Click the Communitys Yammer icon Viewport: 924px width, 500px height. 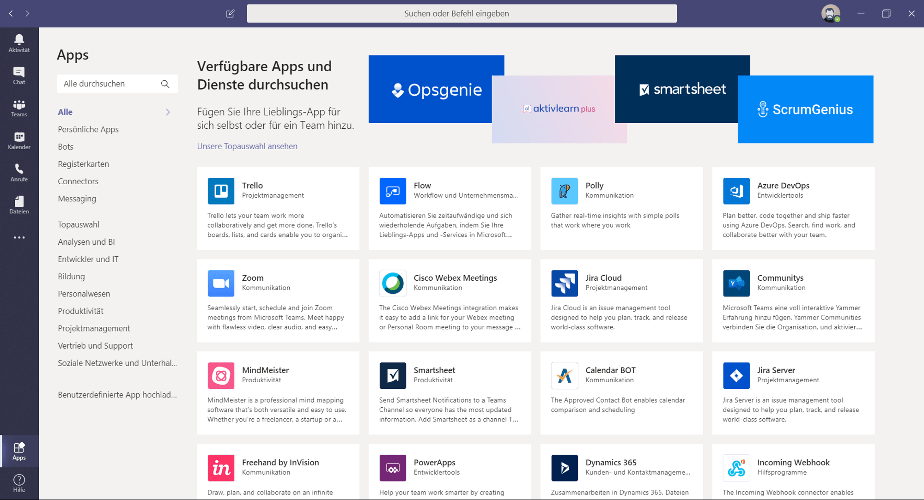pyautogui.click(x=736, y=283)
